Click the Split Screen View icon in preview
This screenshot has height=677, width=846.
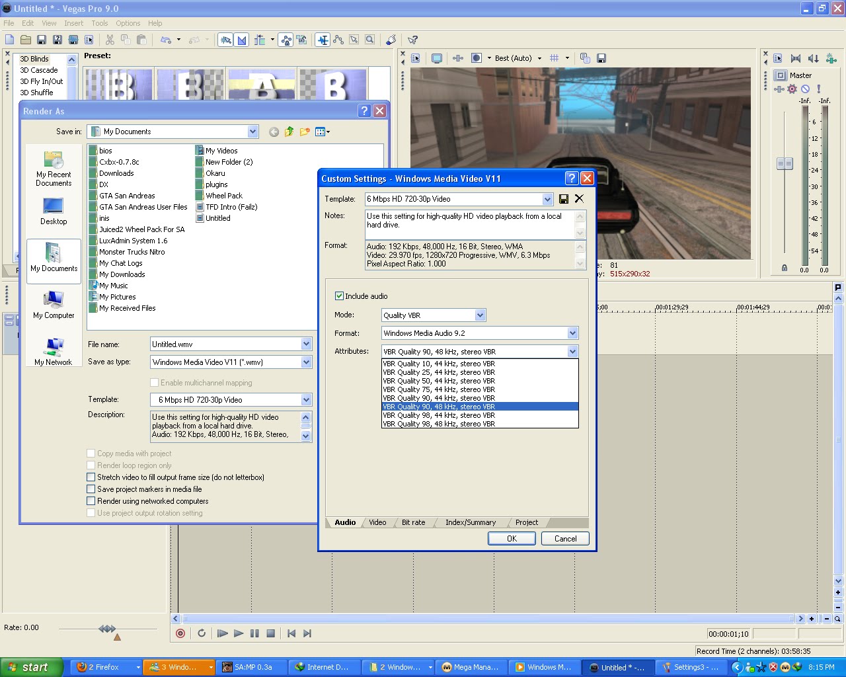pos(477,58)
